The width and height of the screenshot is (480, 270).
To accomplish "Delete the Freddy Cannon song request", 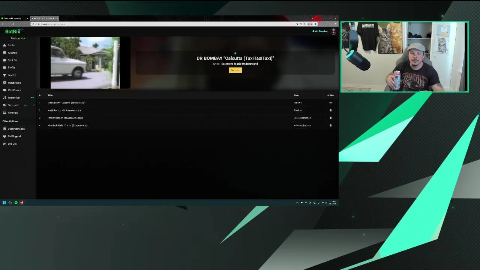I will point(330,118).
